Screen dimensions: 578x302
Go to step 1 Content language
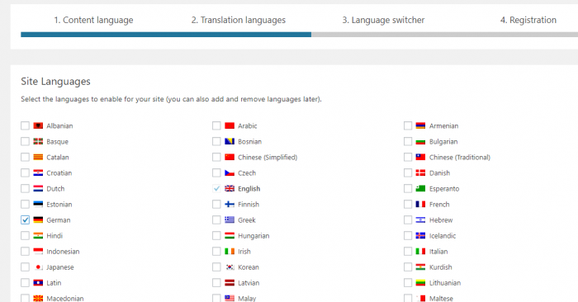coord(93,20)
